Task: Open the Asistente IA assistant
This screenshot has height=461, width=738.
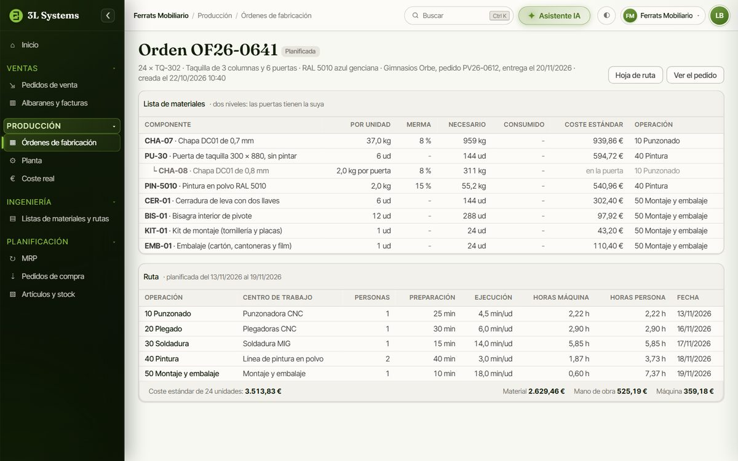Action: coord(554,15)
